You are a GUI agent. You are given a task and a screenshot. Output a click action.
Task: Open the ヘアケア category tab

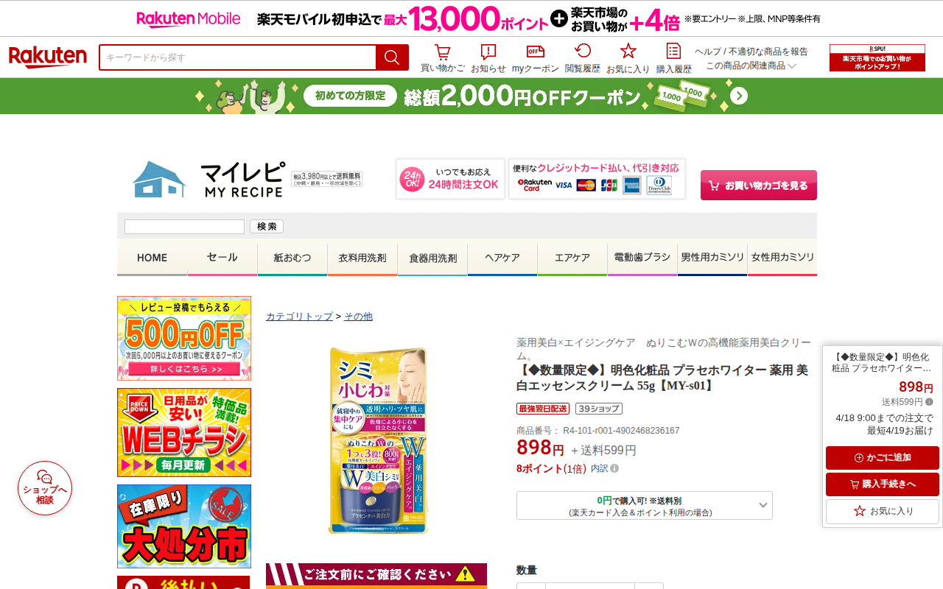(x=502, y=258)
